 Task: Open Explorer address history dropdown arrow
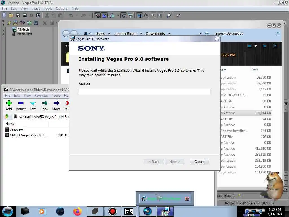coord(200,34)
